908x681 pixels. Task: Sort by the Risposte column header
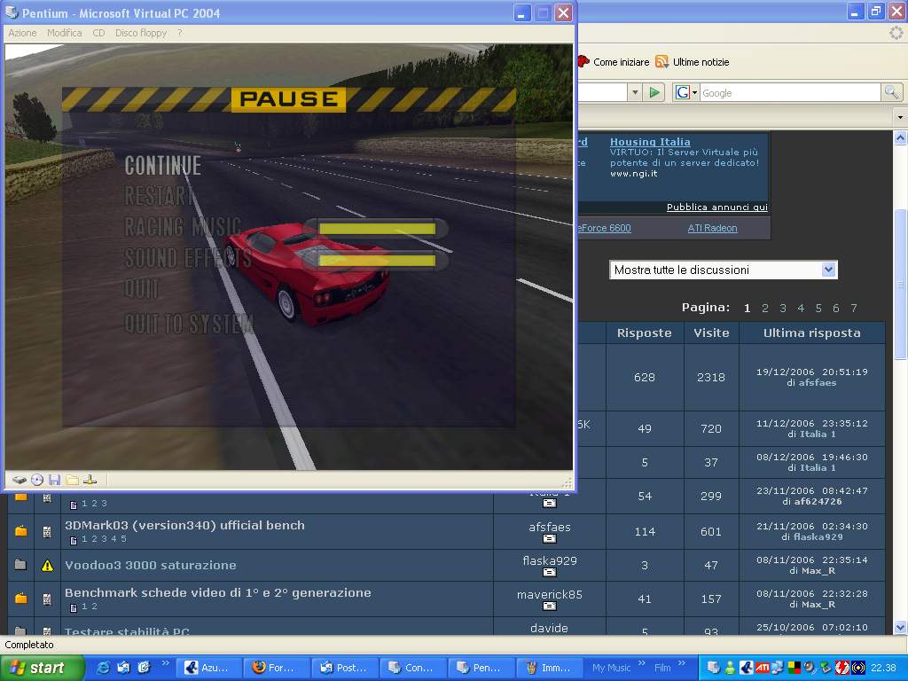pyautogui.click(x=645, y=333)
